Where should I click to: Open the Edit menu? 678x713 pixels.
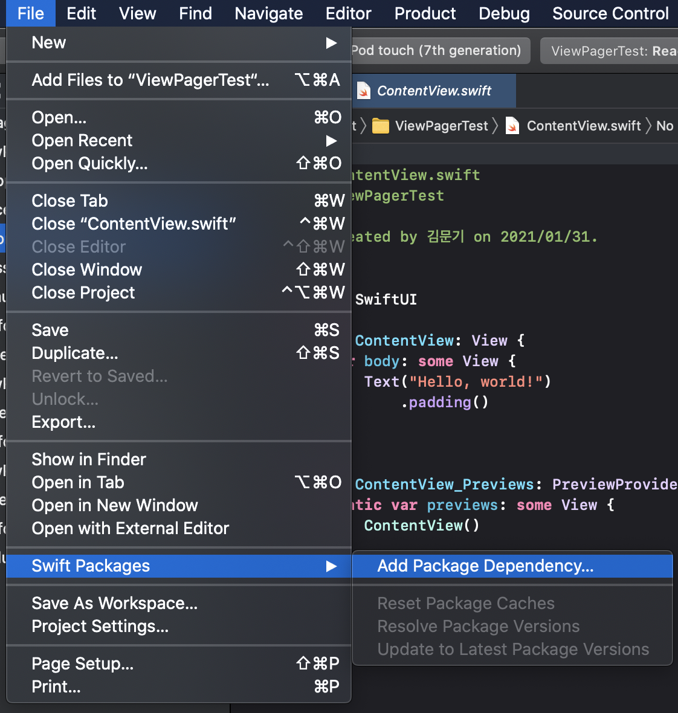click(x=81, y=13)
